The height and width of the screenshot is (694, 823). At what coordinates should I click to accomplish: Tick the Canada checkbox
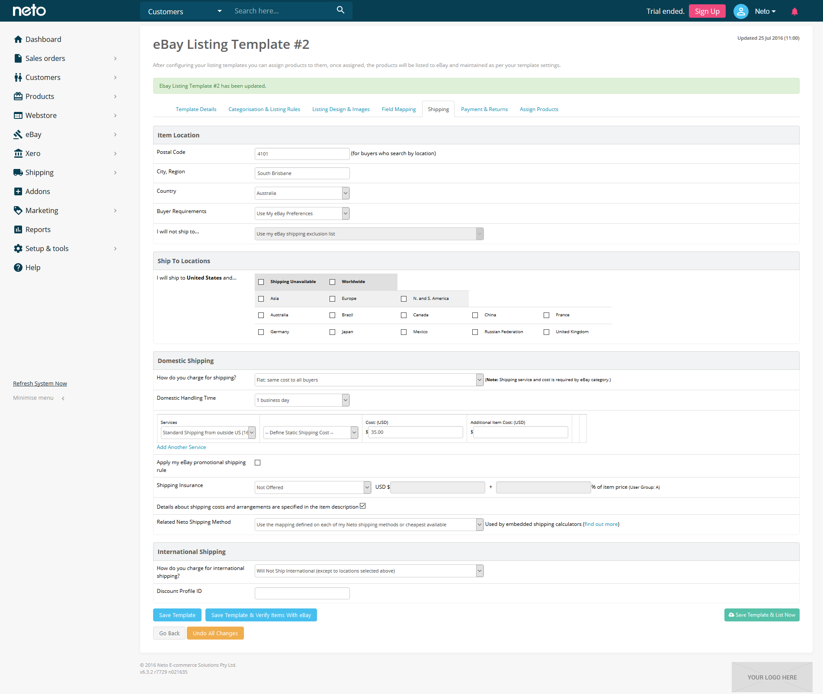tap(403, 315)
